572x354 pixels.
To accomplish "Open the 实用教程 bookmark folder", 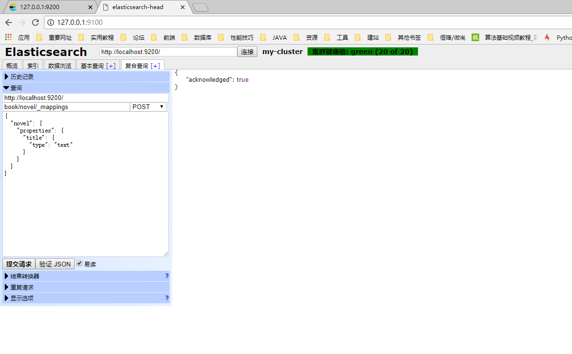I will 96,38.
